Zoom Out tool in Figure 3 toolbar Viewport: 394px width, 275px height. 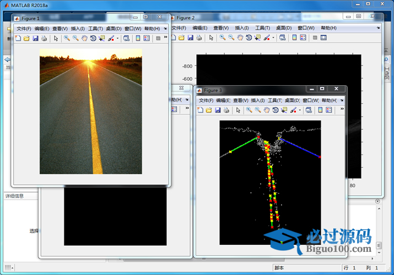(258, 110)
